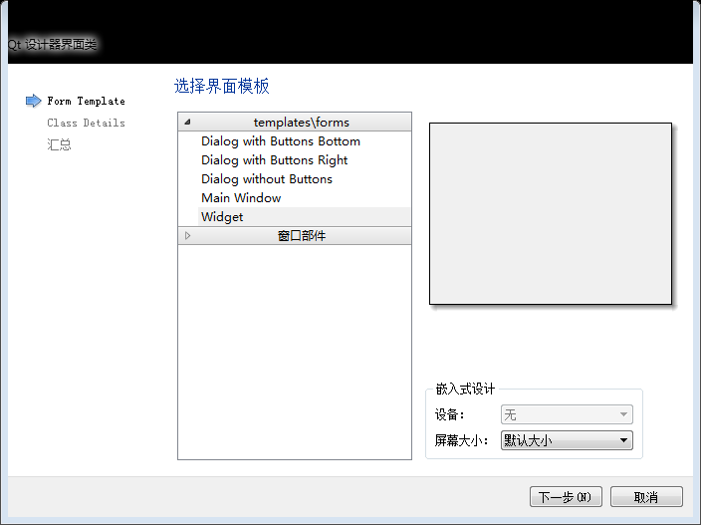Screen dimensions: 701x525
Task: Open the 屏幕大小 screen size dropdown
Action: click(x=567, y=440)
